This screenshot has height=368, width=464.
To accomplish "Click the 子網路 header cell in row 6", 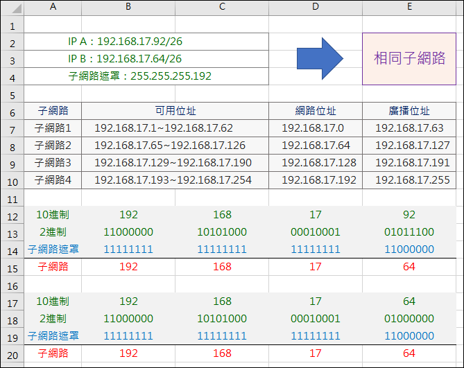I will (x=53, y=111).
